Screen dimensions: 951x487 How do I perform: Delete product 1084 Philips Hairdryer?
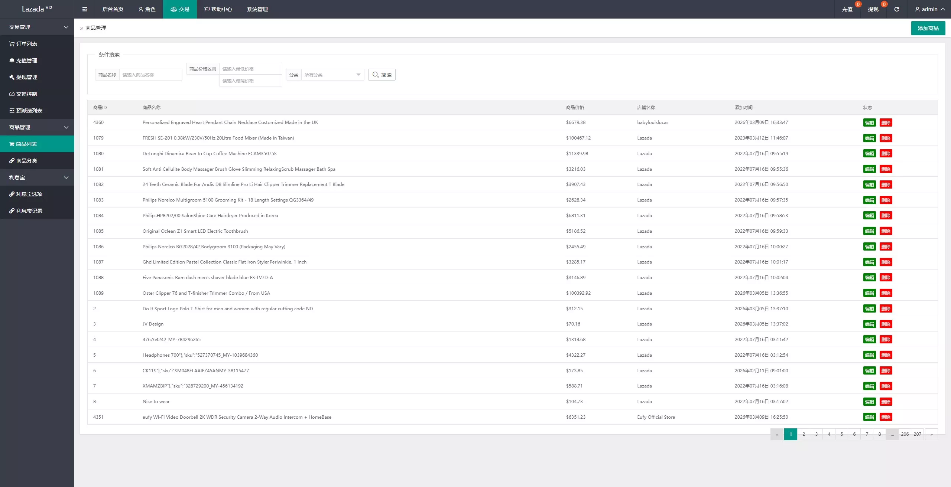(x=886, y=216)
